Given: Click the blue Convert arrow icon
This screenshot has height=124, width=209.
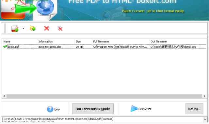Looking at the screenshot, I should pos(134,108).
